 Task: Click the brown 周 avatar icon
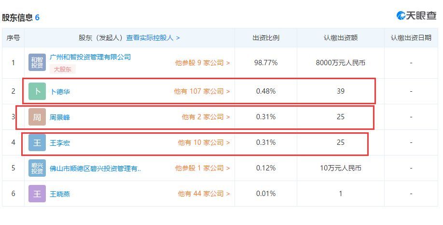pos(37,117)
